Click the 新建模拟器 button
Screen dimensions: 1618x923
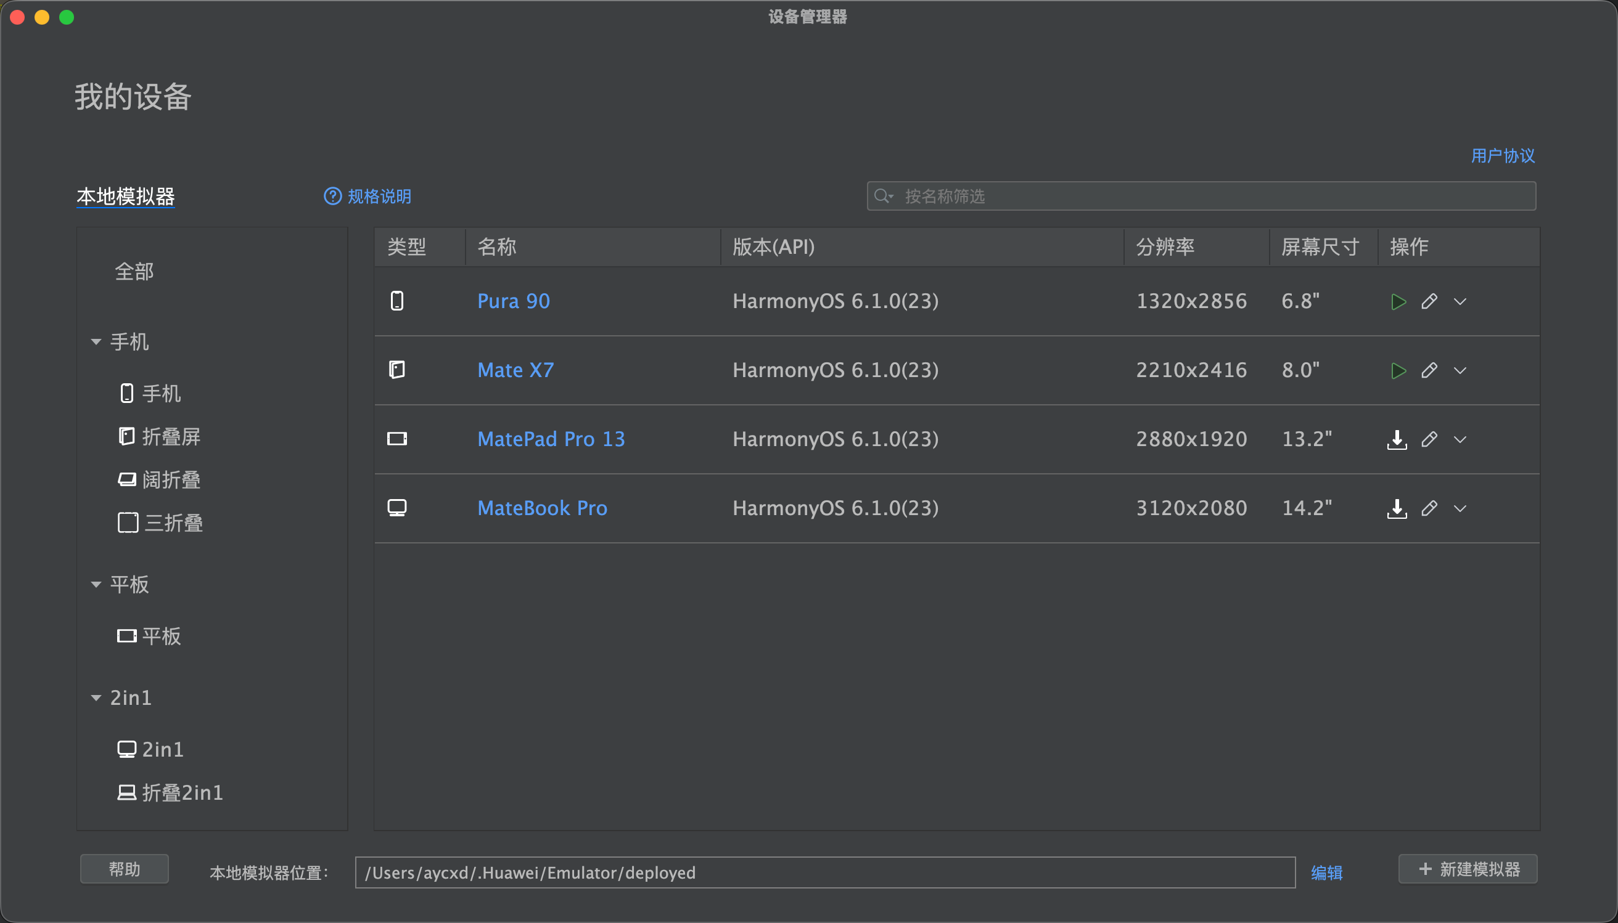pyautogui.click(x=1468, y=869)
